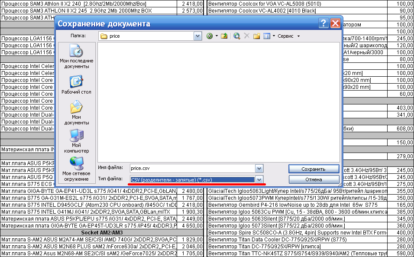Open the Тип файла dropdown arrow

259,179
